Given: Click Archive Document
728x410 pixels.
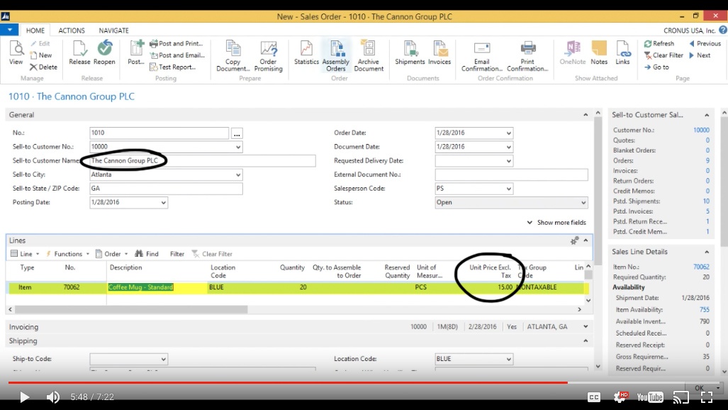Looking at the screenshot, I should [x=369, y=56].
